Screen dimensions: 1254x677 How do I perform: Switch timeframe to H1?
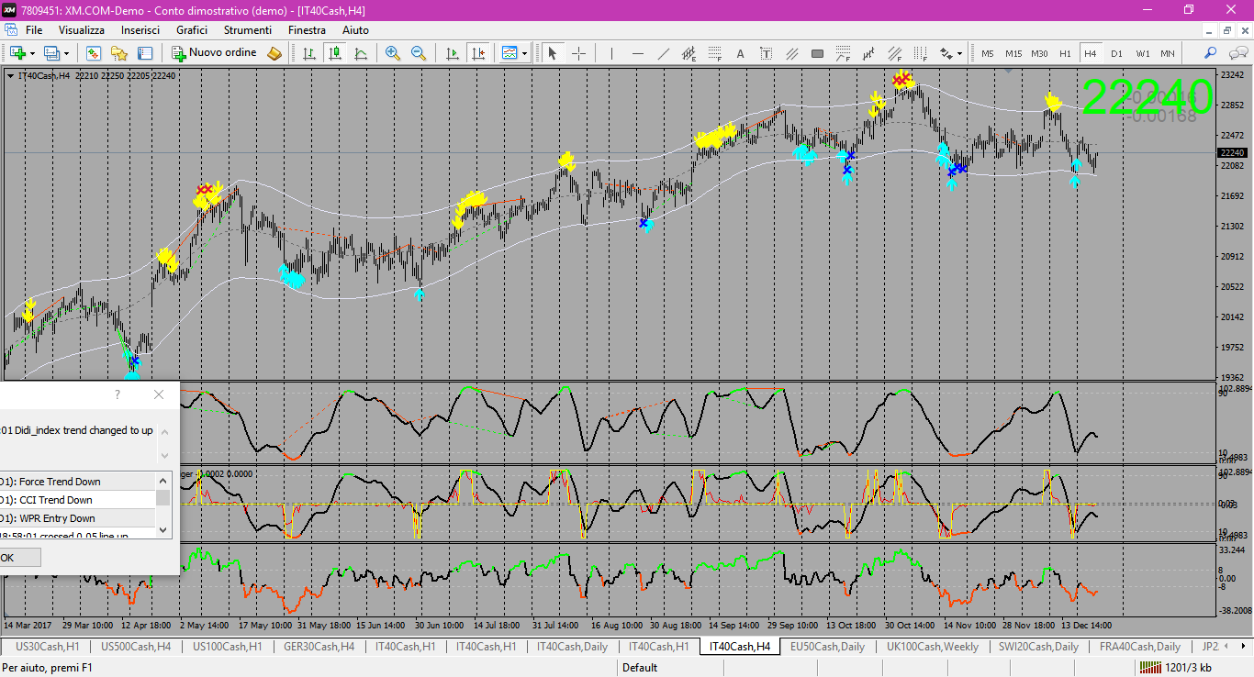click(1065, 53)
